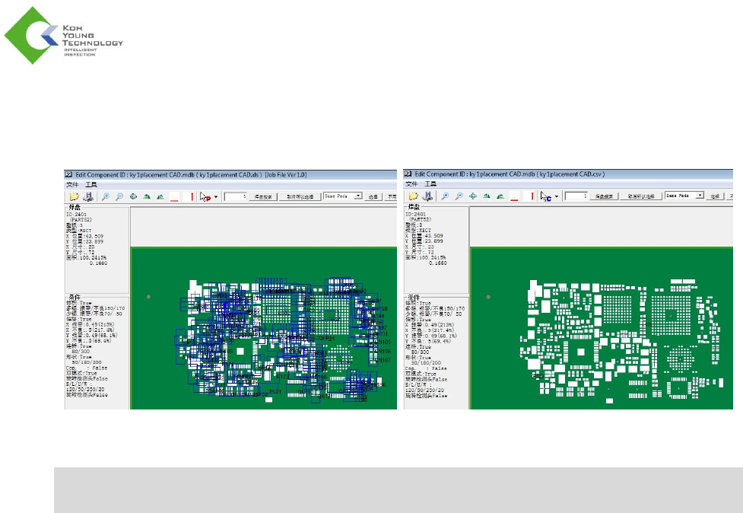The height and width of the screenshot is (513, 743).
Task: Expand arrow beside cursor C tool in CAD.csv window
Action: pyautogui.click(x=557, y=196)
